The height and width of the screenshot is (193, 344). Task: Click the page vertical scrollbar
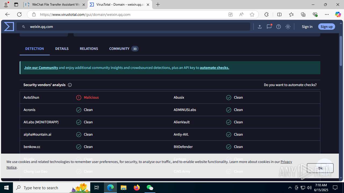(341, 51)
